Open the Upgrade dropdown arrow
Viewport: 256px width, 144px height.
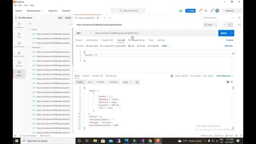click(240, 11)
